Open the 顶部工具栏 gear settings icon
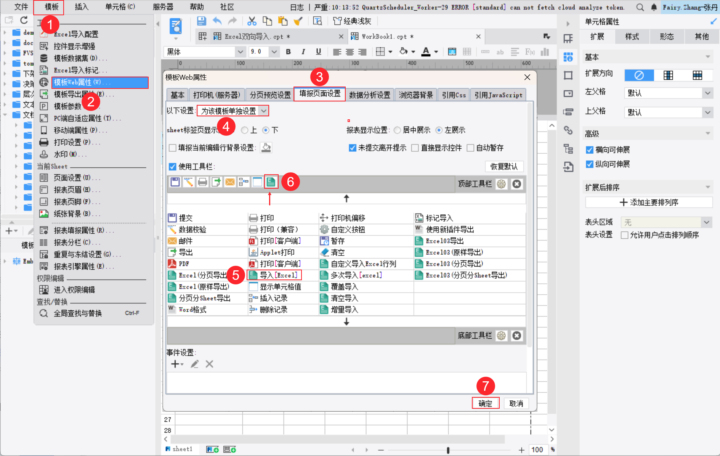The image size is (720, 456). [502, 184]
